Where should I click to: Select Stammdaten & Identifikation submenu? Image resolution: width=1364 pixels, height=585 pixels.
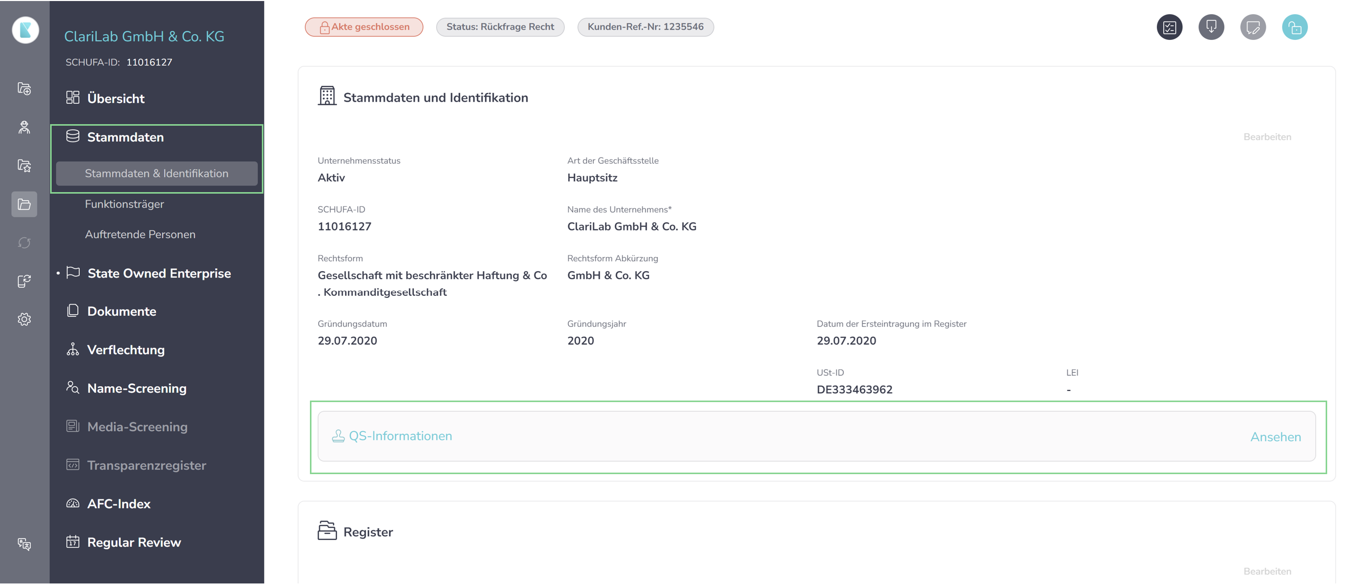click(x=156, y=174)
